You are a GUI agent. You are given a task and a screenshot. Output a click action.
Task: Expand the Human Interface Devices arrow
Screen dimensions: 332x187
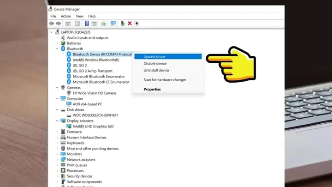click(x=57, y=138)
